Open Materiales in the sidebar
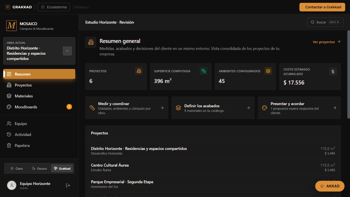Screen dimensions: 350x197 (39, 96)
